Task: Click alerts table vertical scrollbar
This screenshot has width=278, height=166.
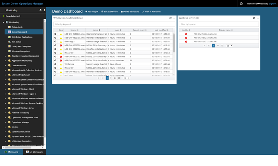Action: tap(174, 43)
